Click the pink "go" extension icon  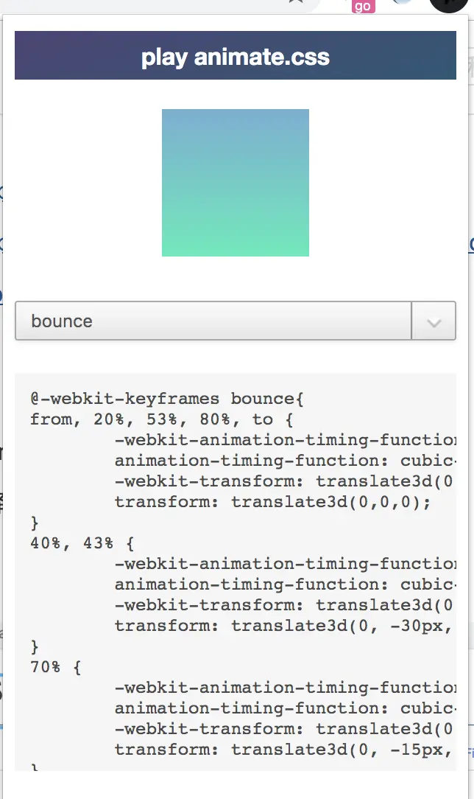pos(364,6)
